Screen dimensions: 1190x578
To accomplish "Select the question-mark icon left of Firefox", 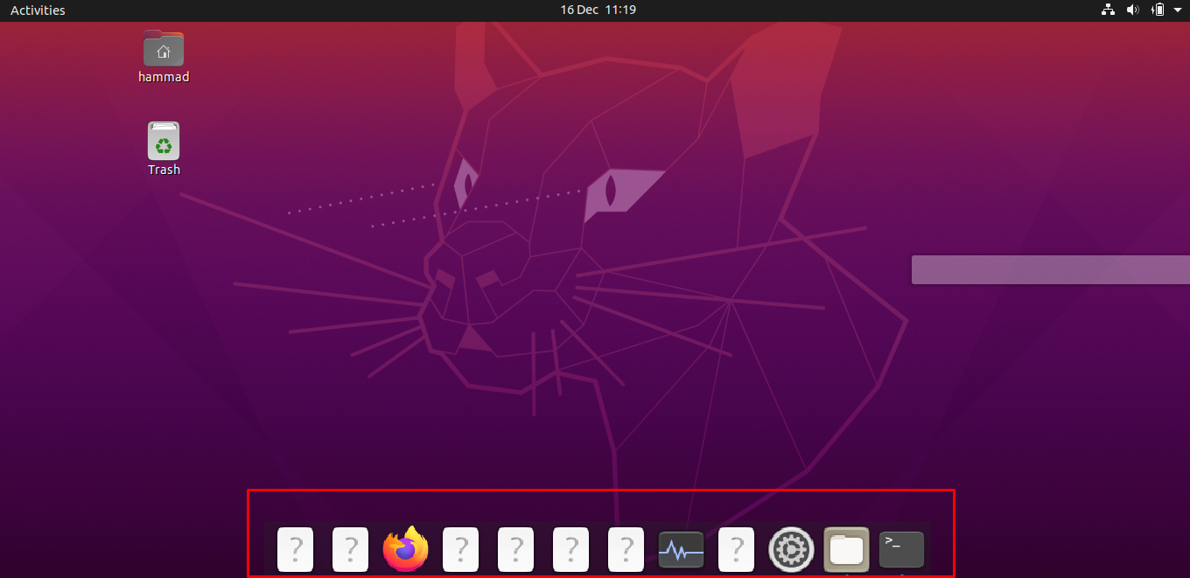I will pyautogui.click(x=350, y=549).
